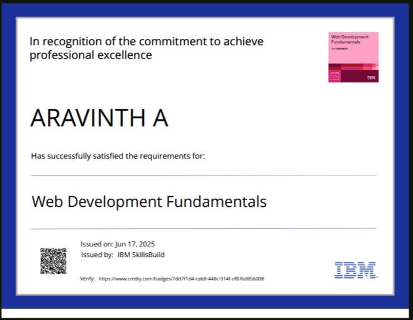The image size is (413, 320).
Task: Click the code symbol icon in the badge
Action: coord(335,76)
